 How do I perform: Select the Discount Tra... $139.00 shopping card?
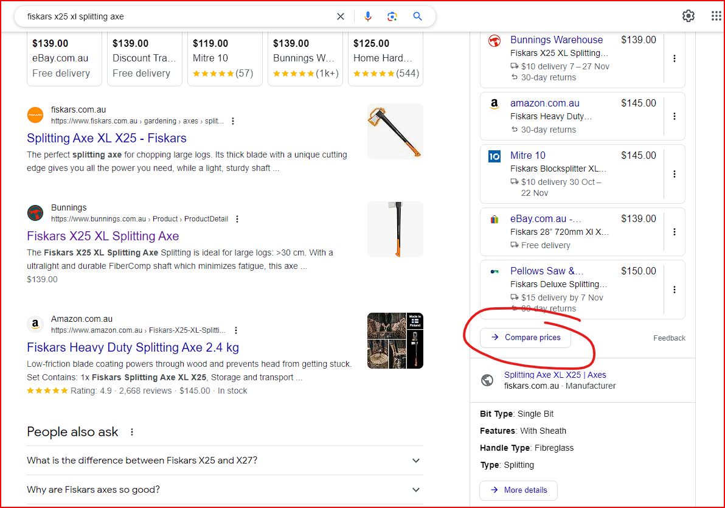(145, 59)
